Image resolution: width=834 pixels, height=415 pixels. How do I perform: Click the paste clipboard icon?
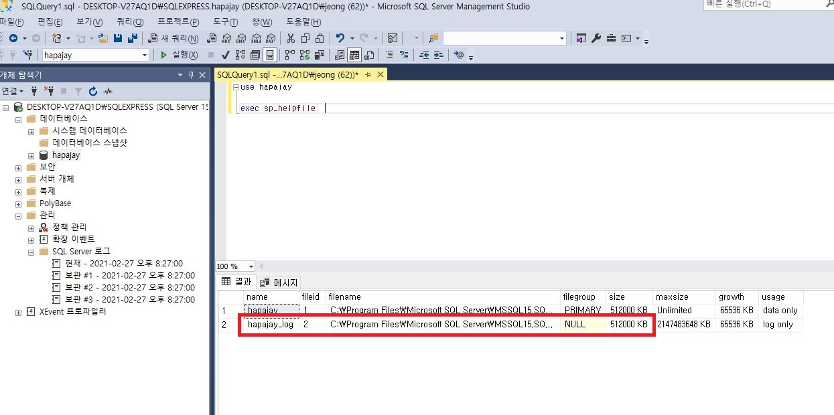[x=320, y=38]
